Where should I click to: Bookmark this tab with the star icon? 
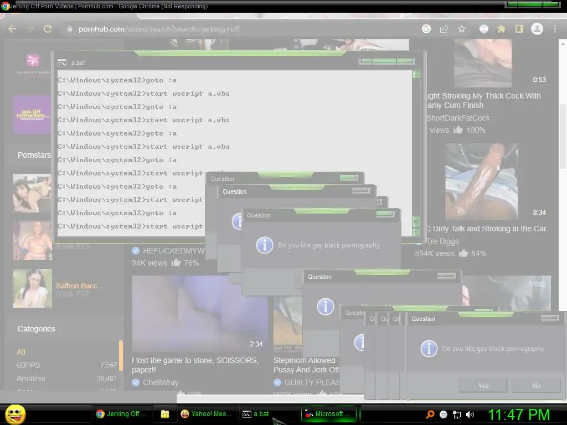pyautogui.click(x=462, y=29)
